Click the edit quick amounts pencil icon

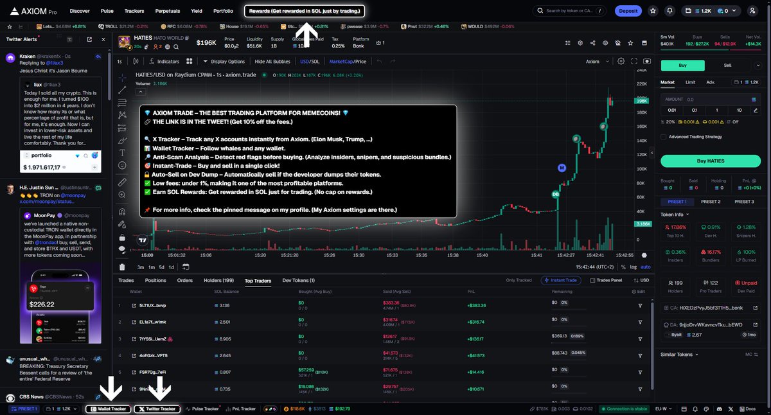pyautogui.click(x=754, y=110)
